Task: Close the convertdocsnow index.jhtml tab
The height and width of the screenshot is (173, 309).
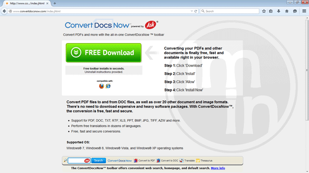Action: 47,3
